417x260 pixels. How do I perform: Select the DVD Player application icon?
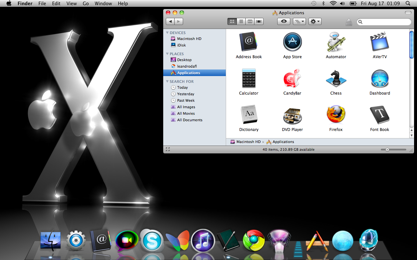(x=292, y=115)
